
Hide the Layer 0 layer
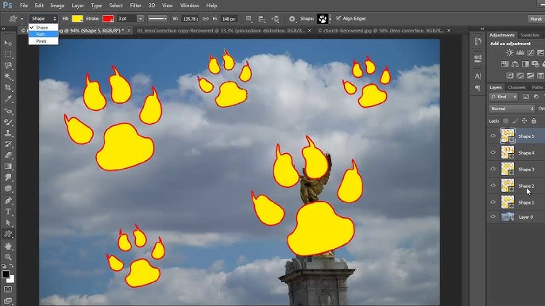point(493,217)
